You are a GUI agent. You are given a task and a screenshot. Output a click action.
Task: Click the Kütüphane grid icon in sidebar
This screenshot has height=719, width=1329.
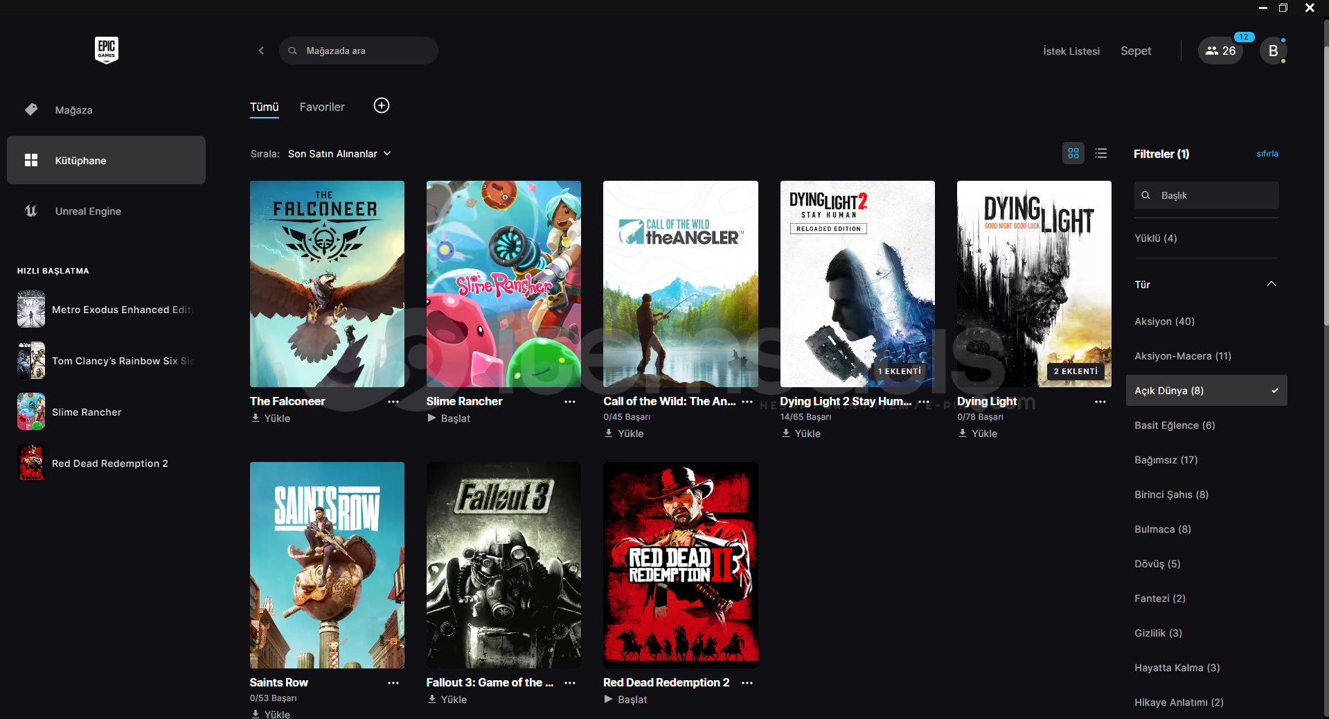tap(31, 160)
